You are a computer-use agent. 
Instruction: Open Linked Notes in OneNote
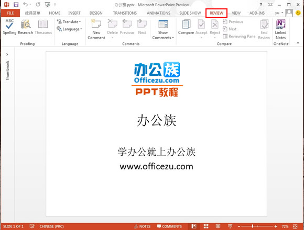pyautogui.click(x=280, y=29)
